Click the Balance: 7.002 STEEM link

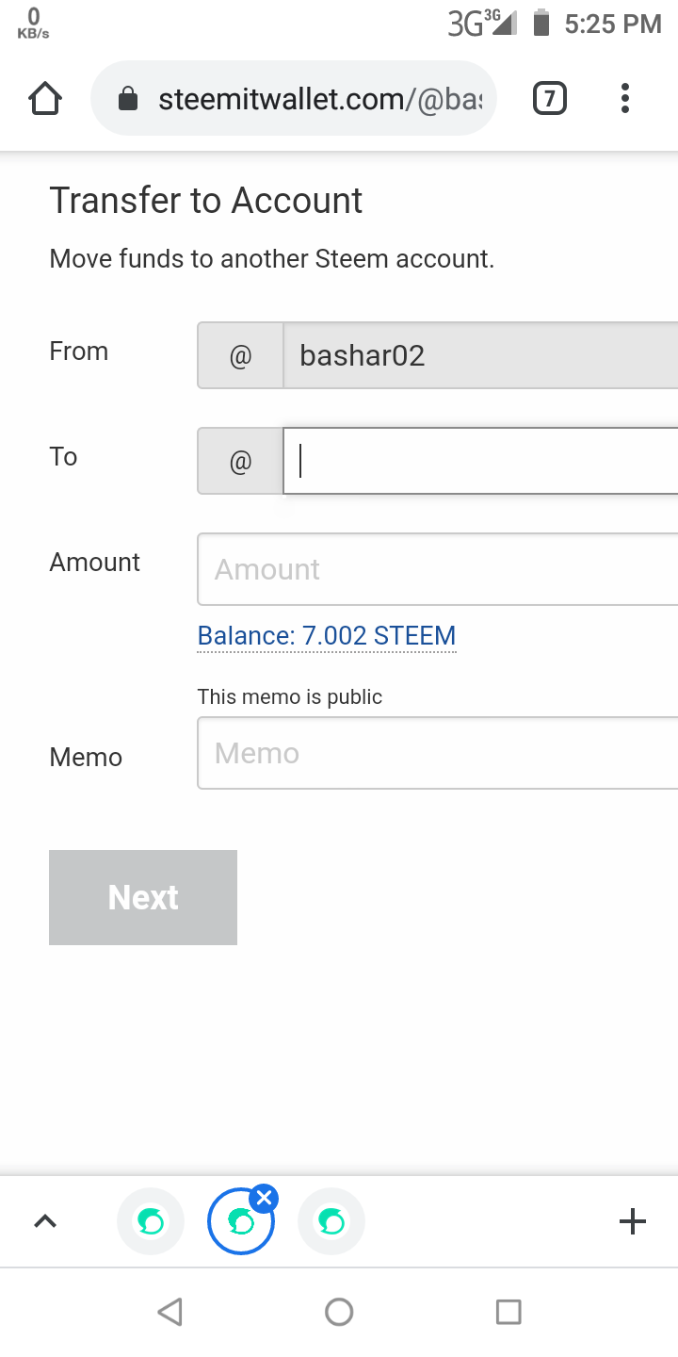327,636
